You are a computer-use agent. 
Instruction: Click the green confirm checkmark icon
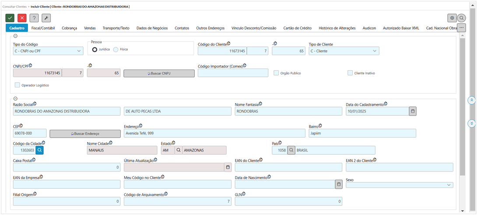pyautogui.click(x=10, y=18)
